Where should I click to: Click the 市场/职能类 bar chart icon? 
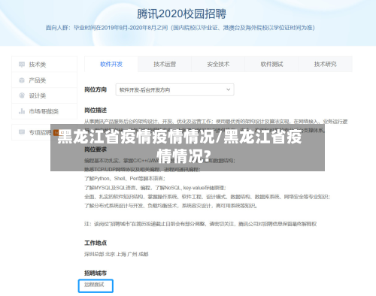(x=22, y=111)
